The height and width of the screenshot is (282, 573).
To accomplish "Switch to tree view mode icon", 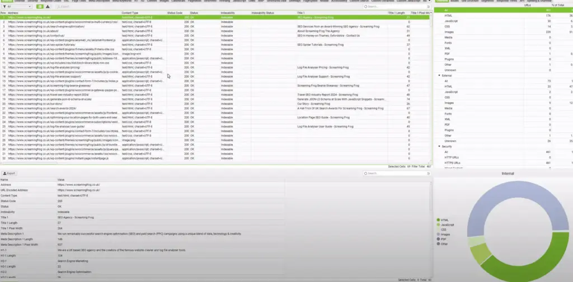I will pyautogui.click(x=48, y=7).
